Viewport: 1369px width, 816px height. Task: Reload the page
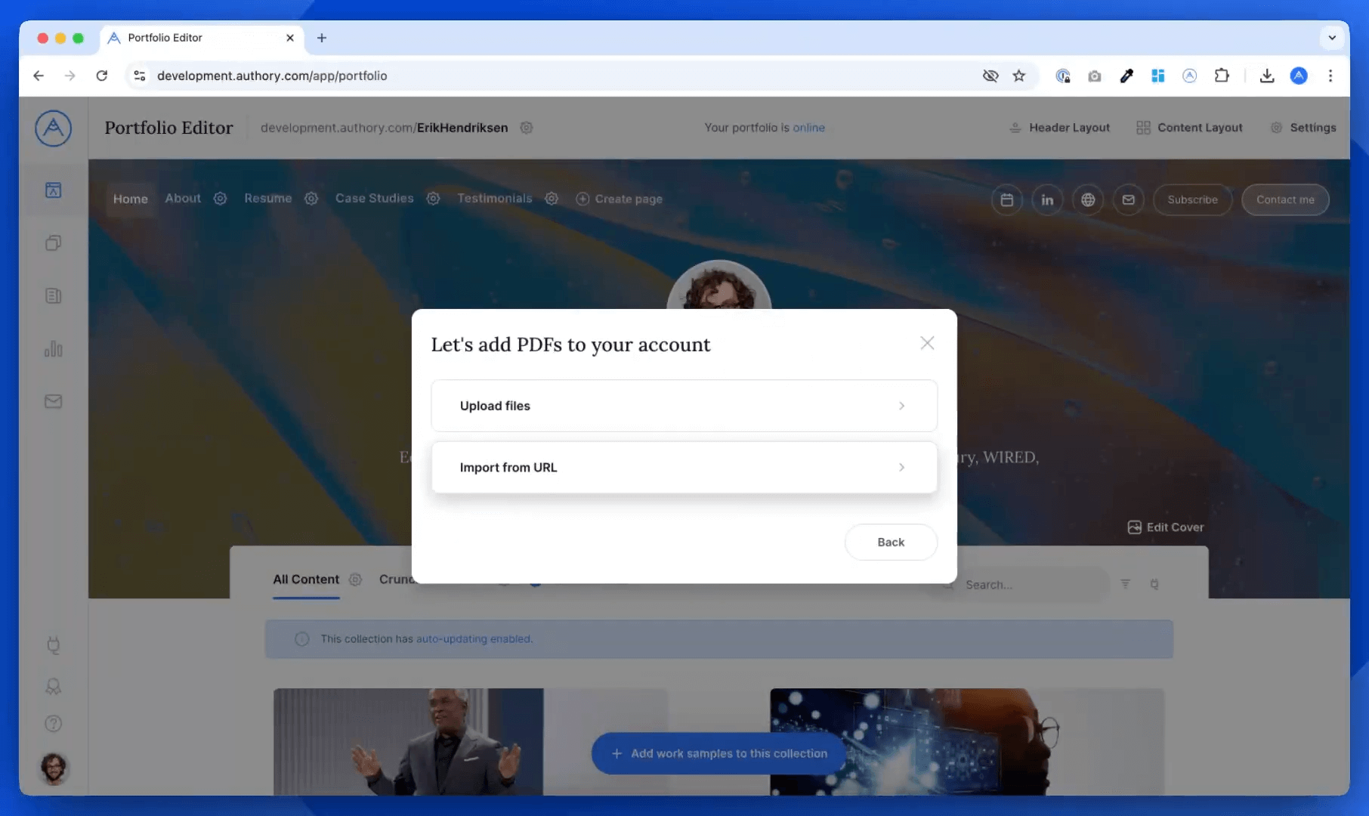coord(101,76)
